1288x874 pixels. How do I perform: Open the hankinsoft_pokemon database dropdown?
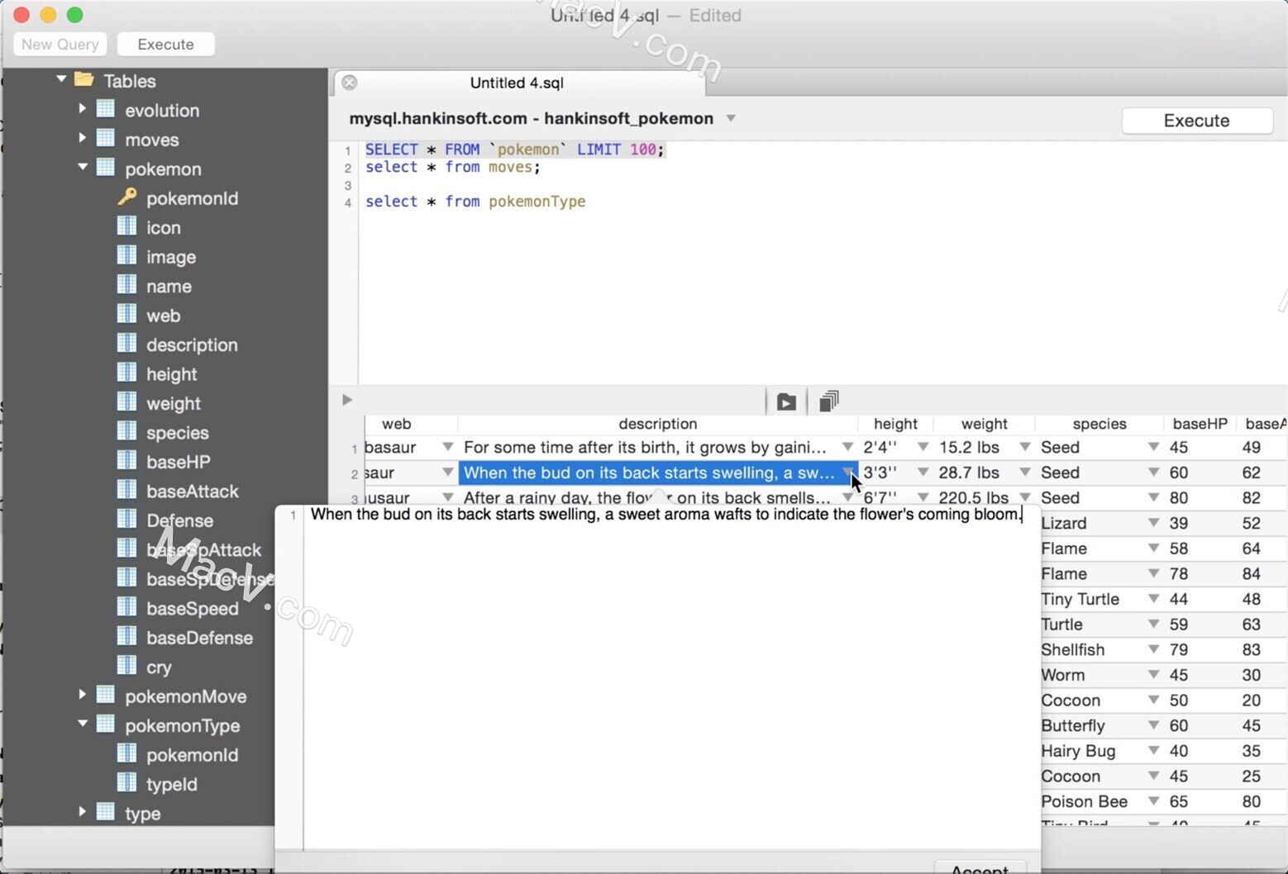point(731,118)
